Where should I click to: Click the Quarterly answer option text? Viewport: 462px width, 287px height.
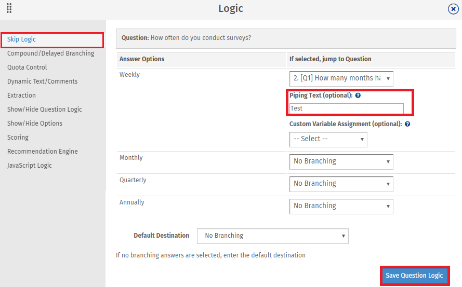pyautogui.click(x=133, y=180)
